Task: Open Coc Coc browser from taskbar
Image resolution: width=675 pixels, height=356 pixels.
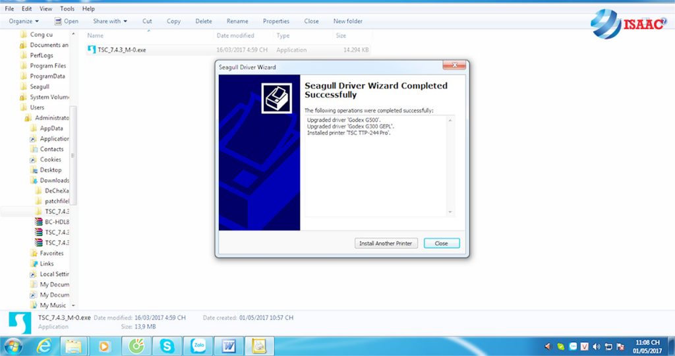Action: click(136, 346)
